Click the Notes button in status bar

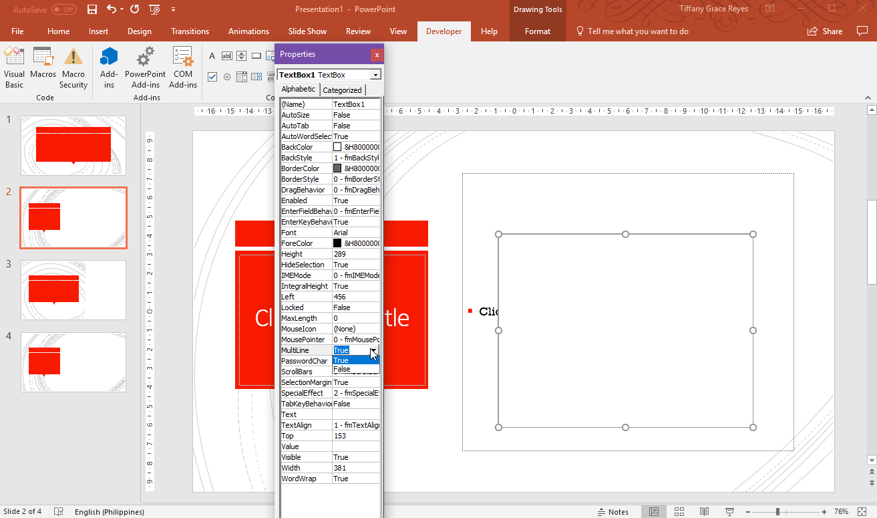pyautogui.click(x=612, y=511)
